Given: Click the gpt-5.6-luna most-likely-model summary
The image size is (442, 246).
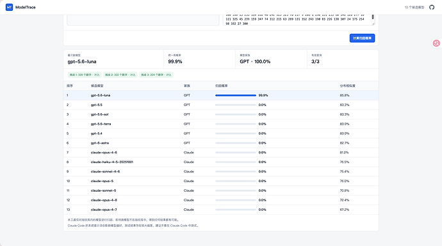Looking at the screenshot, I should tap(82, 61).
